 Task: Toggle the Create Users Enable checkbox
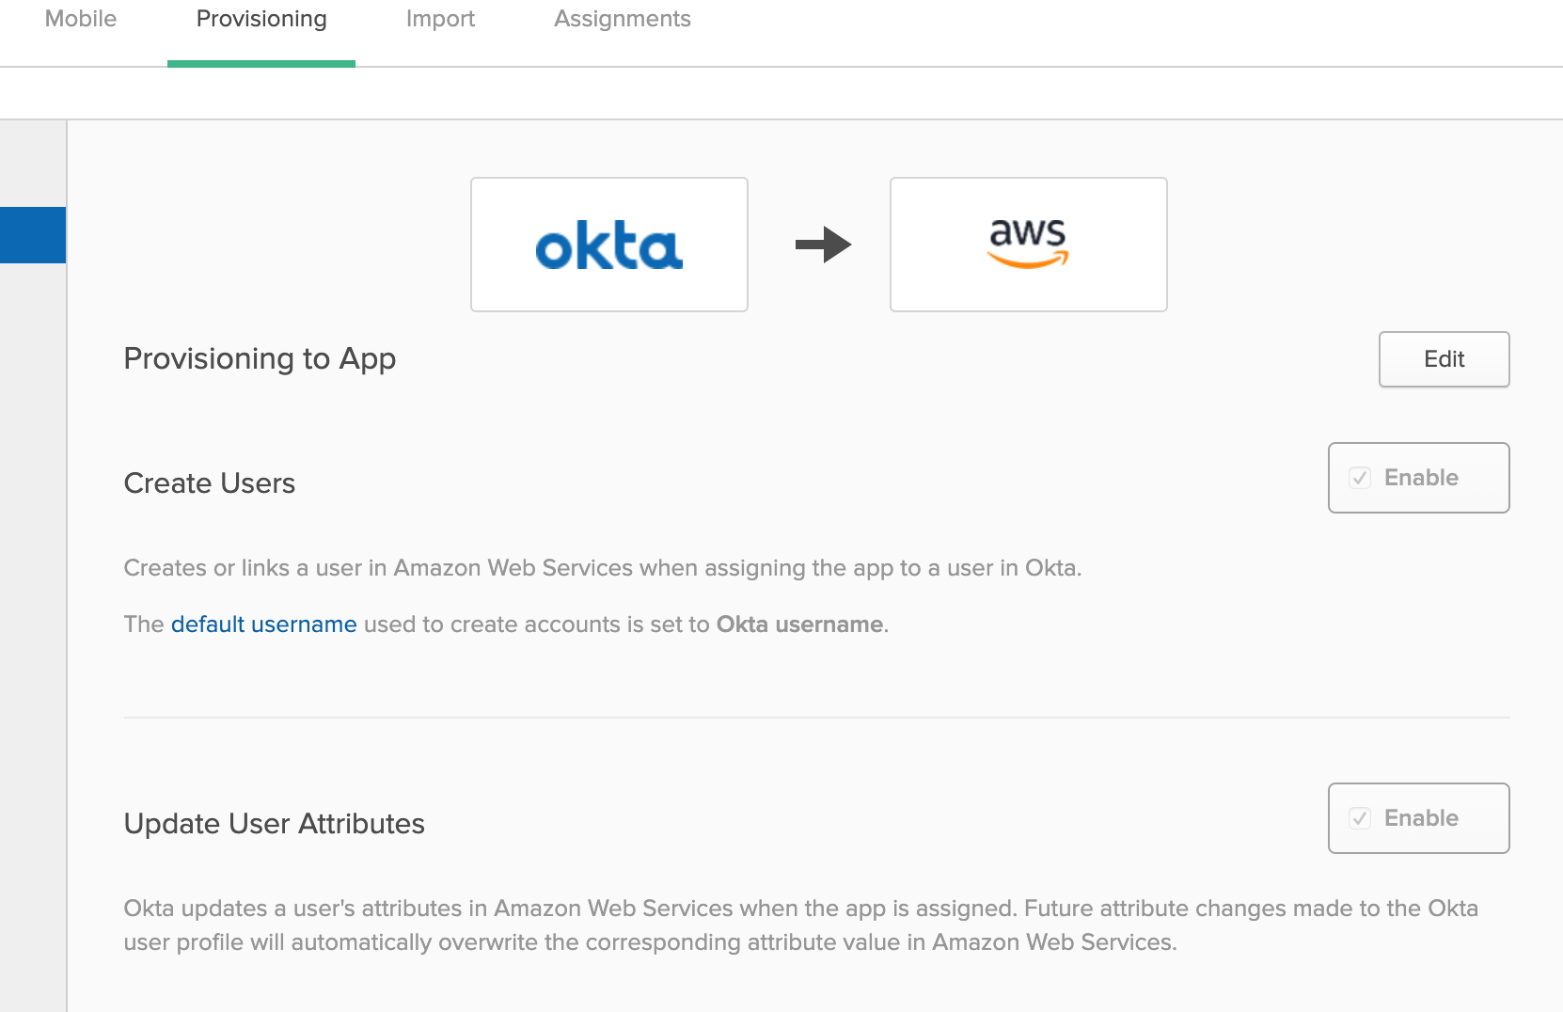point(1360,478)
